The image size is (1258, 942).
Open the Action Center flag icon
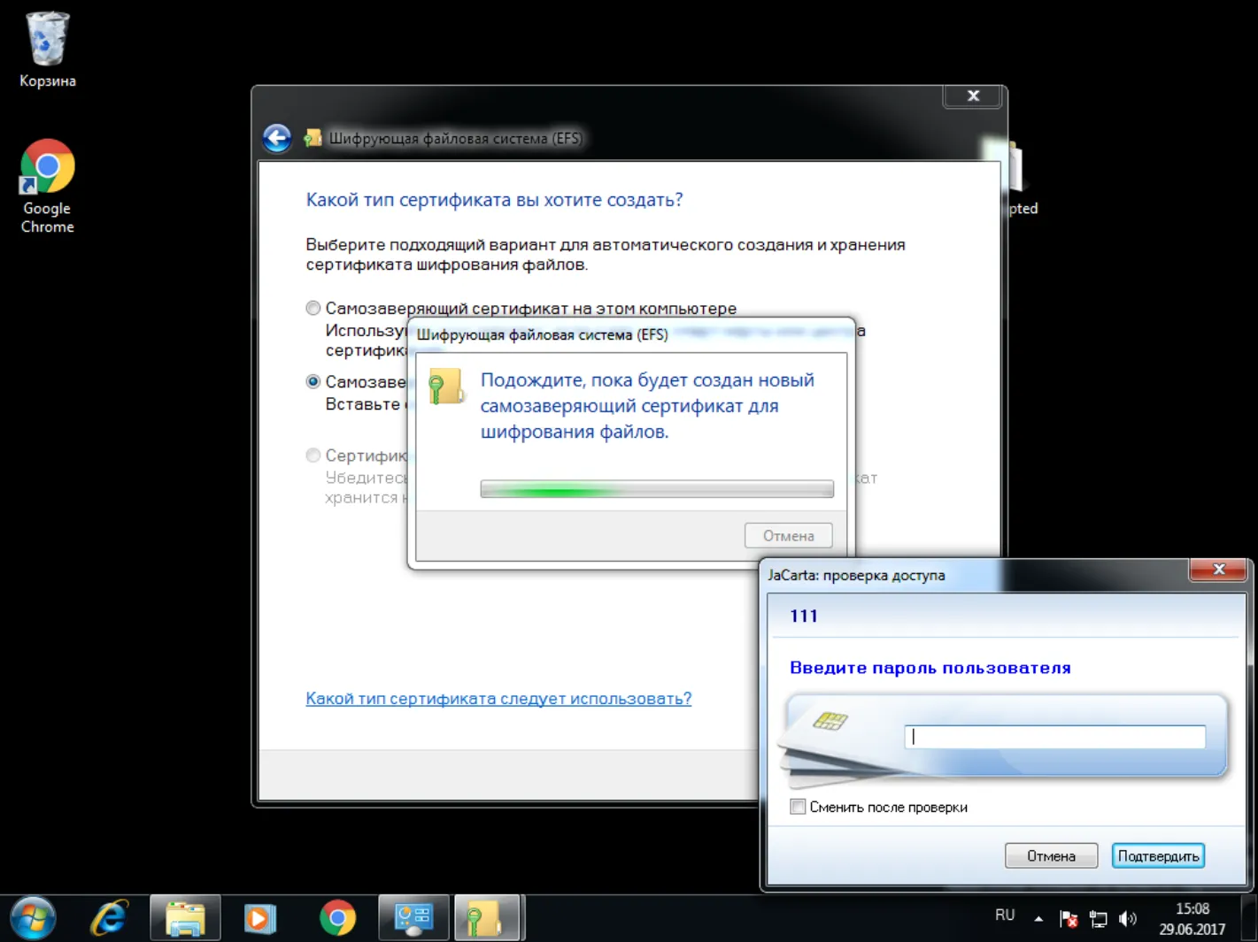pyautogui.click(x=1069, y=919)
